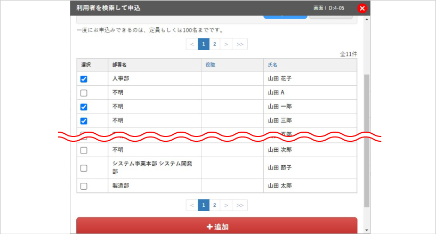Close the dialog with the red X

tap(362, 9)
